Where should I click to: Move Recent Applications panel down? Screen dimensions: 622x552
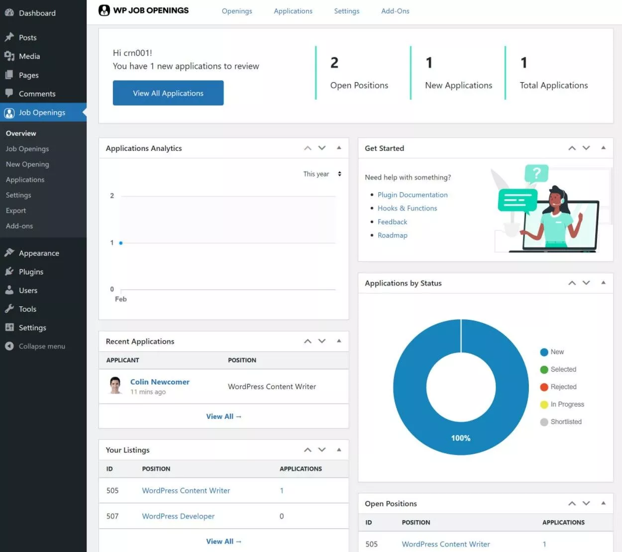tap(322, 341)
